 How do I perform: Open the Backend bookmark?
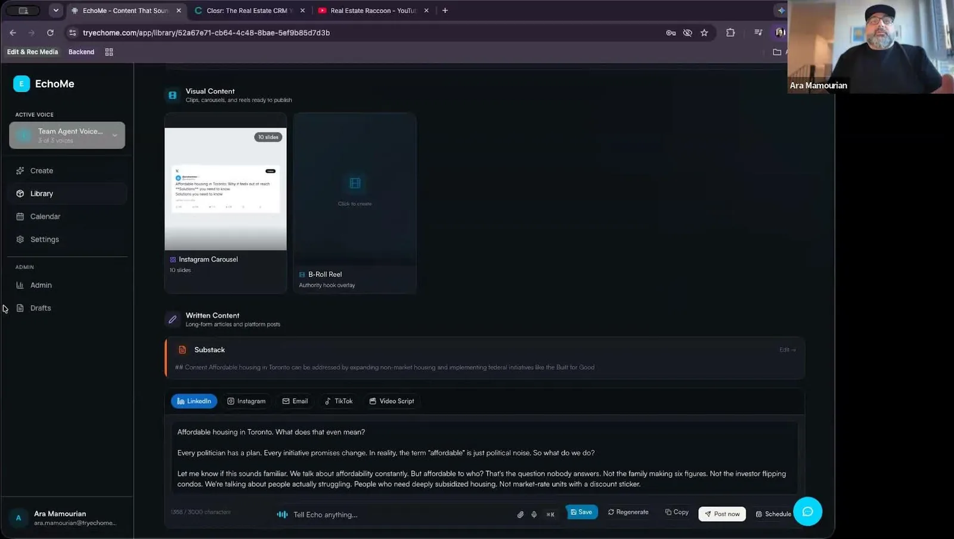tap(82, 52)
